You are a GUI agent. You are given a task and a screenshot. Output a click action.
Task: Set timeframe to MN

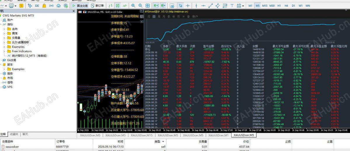(308, 6)
